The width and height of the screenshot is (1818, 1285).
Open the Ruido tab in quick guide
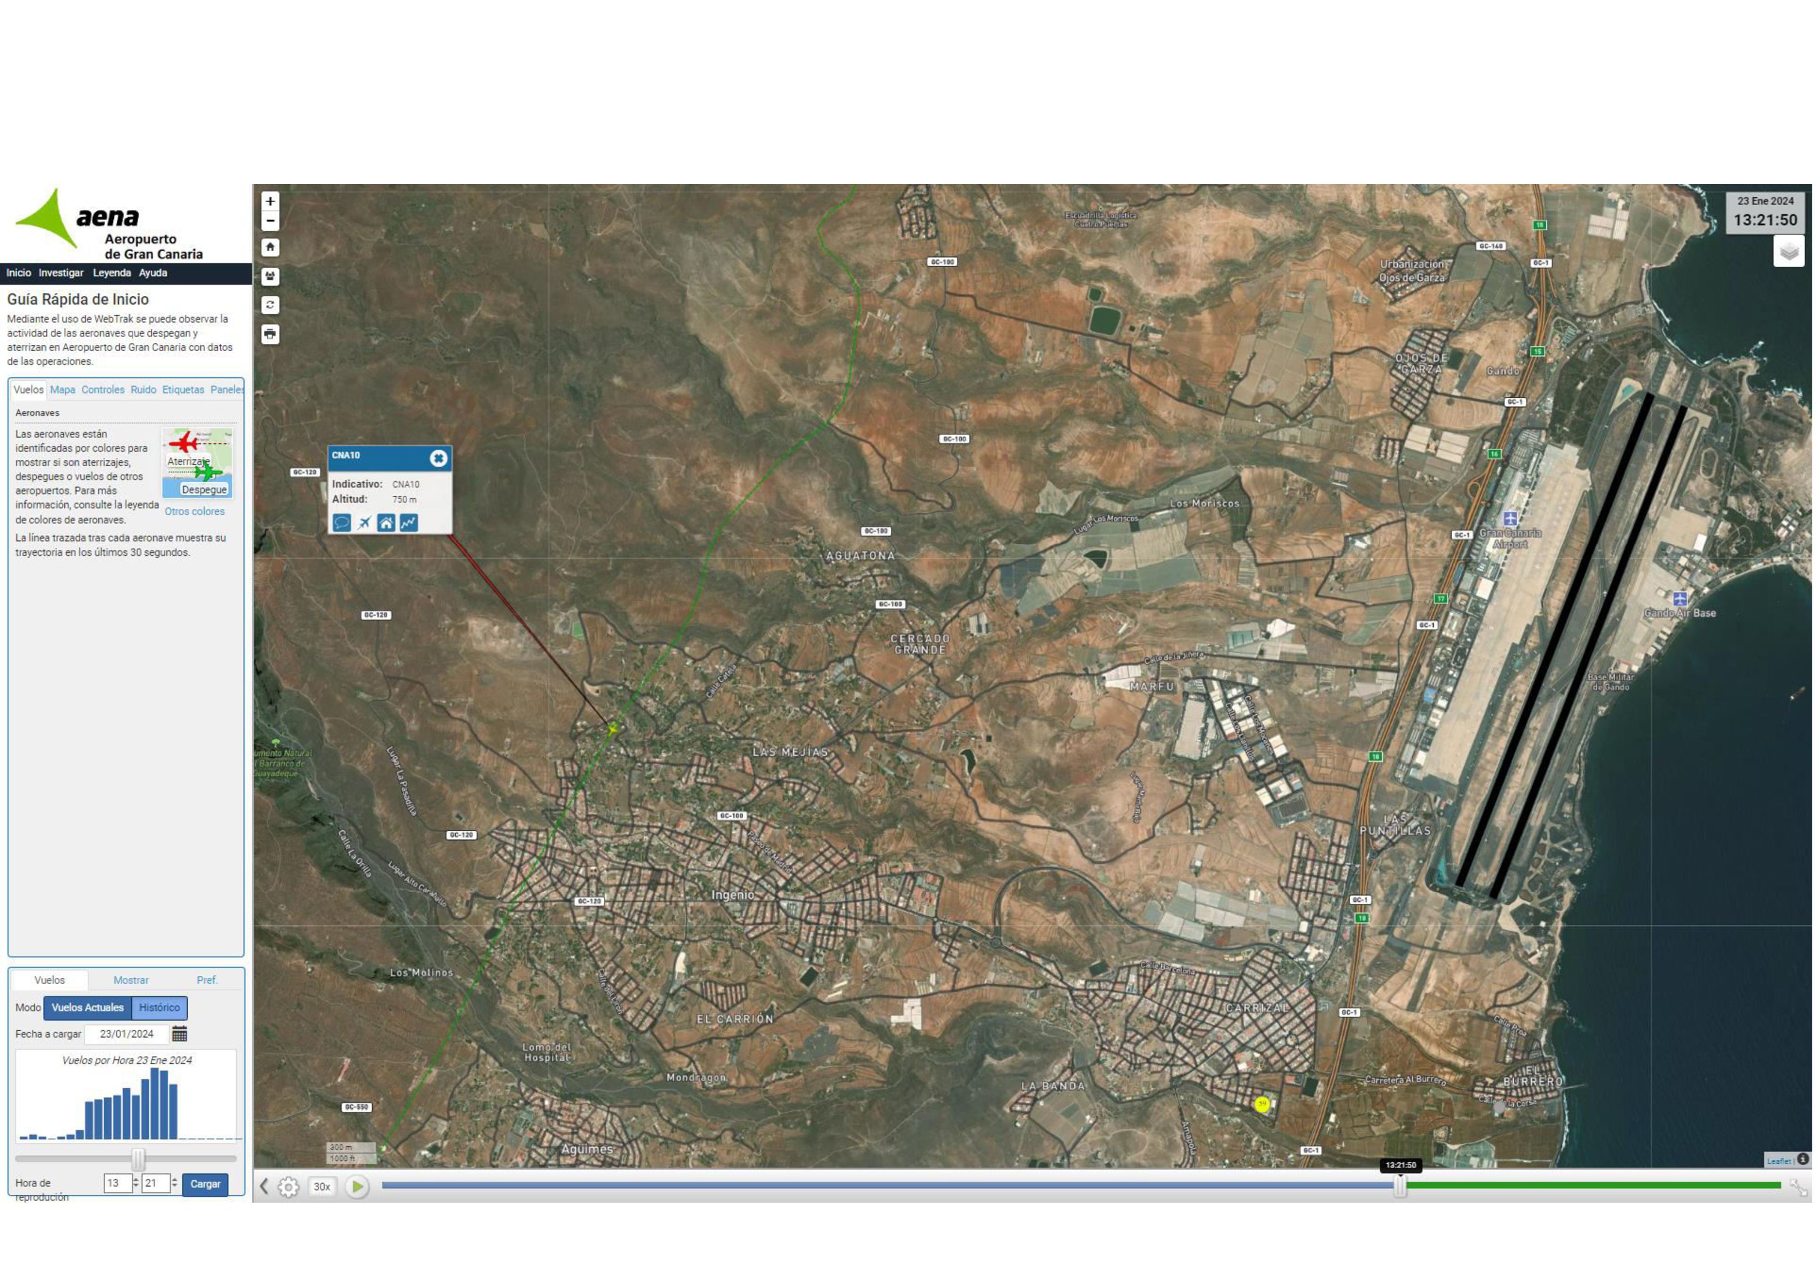coord(144,390)
